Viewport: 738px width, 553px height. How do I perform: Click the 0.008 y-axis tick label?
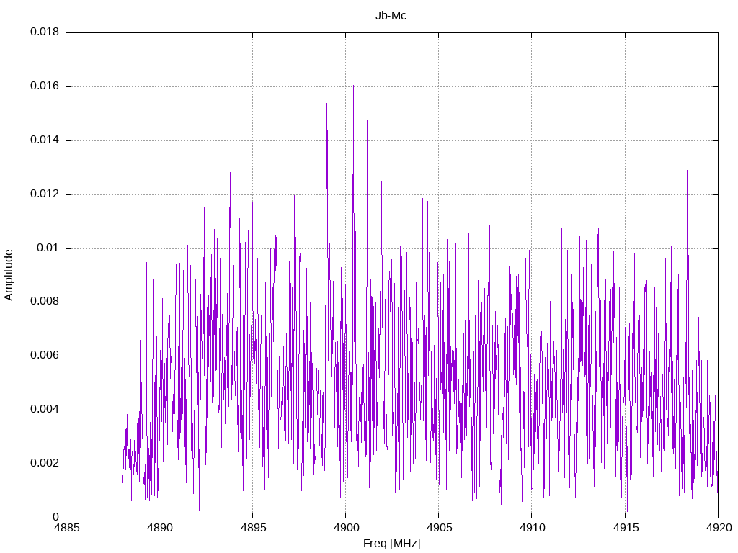45,302
